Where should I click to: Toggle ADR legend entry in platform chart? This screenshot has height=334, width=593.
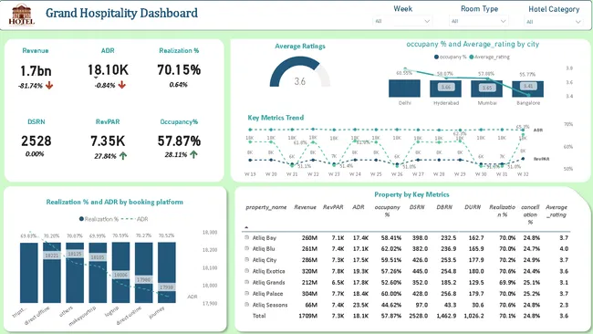[x=135, y=219]
